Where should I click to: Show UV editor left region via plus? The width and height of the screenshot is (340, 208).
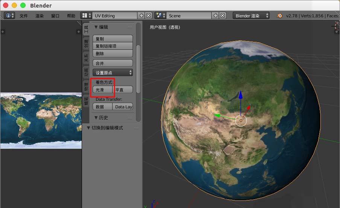(x=3, y=32)
